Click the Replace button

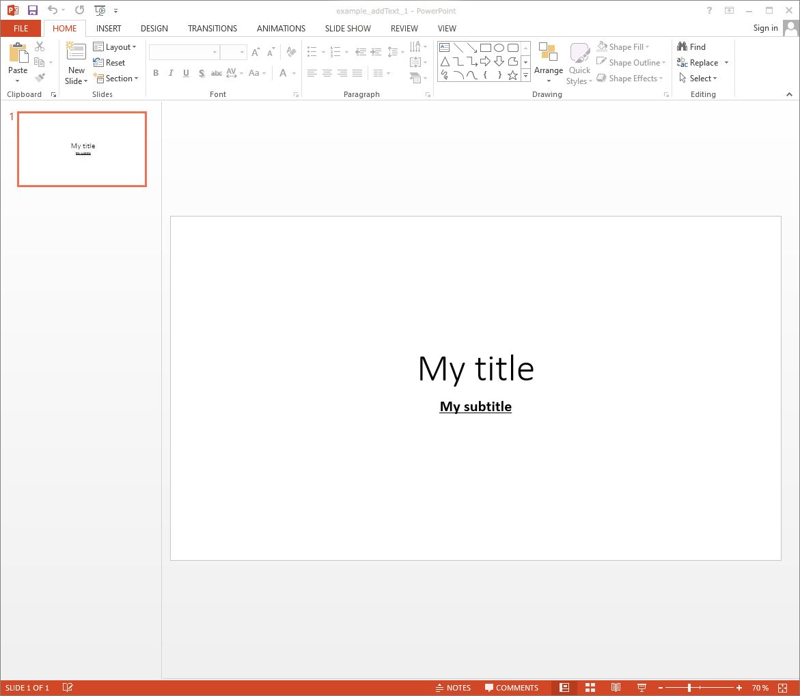(698, 62)
